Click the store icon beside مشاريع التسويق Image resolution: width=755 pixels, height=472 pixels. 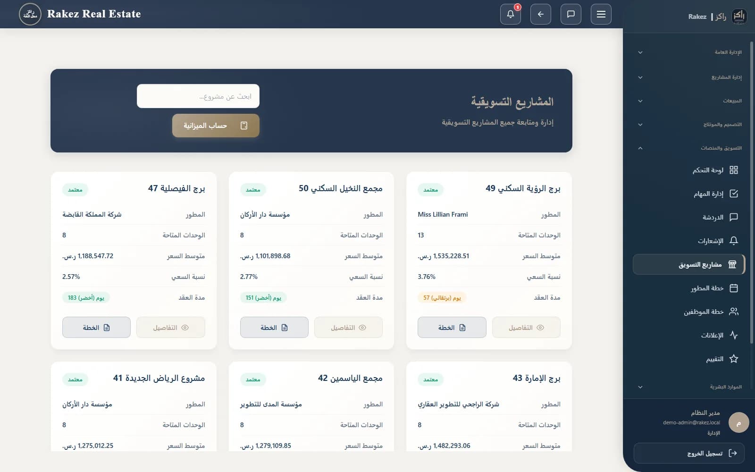tap(732, 264)
